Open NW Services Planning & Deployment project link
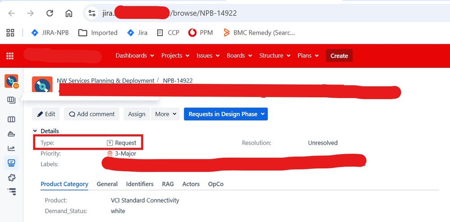The image size is (450, 222). pyautogui.click(x=105, y=81)
